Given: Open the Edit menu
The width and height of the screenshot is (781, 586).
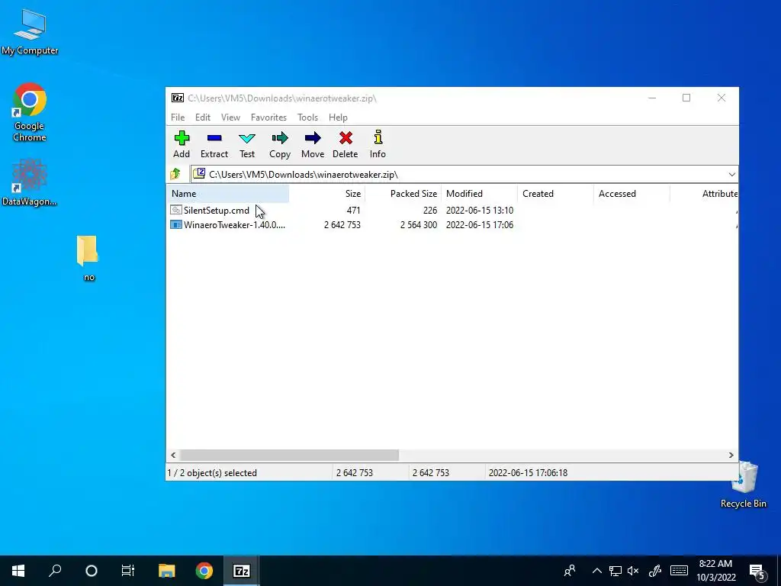Looking at the screenshot, I should coord(203,117).
